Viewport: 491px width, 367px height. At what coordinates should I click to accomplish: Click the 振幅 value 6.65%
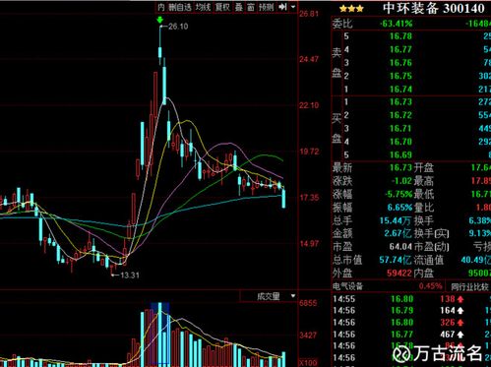[399, 208]
